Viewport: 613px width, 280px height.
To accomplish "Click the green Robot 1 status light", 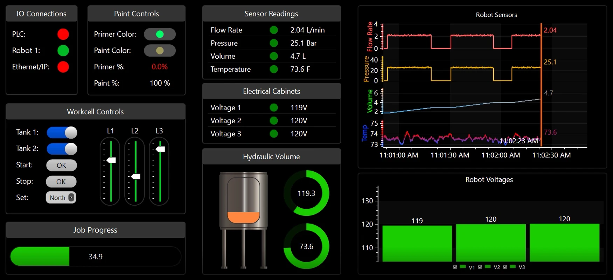I will coord(63,51).
